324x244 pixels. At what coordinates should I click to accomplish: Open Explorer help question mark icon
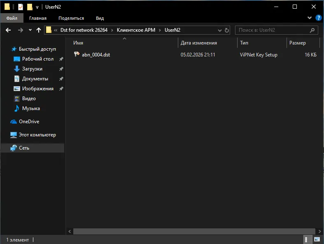(x=318, y=18)
